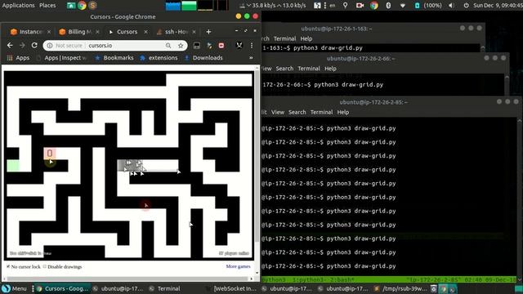Toggle Disable drawings checkbox
This screenshot has height=294, width=523.
click(x=45, y=266)
